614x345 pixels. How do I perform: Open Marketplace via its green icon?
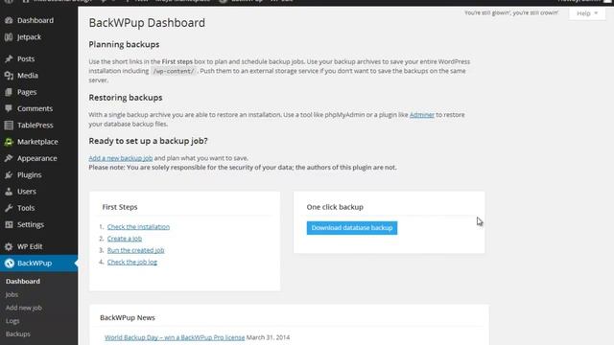pos(9,142)
